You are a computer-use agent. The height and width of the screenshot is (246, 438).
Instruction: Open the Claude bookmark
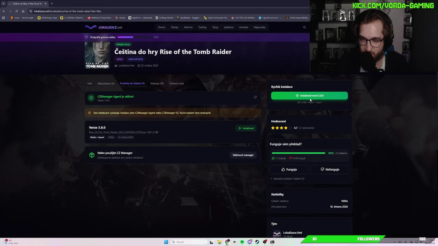(x=120, y=18)
